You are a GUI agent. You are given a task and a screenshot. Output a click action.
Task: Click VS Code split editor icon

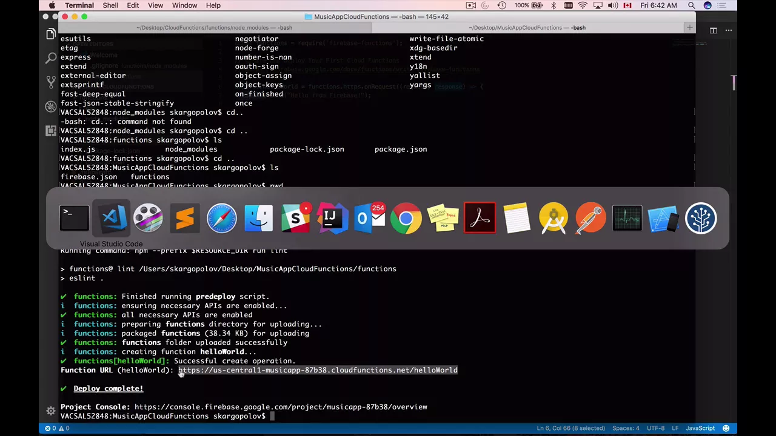[x=714, y=30]
